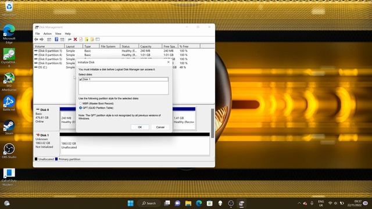Open the CrystalDisk desktop shortcut
The height and width of the screenshot is (209, 372).
click(x=9, y=57)
